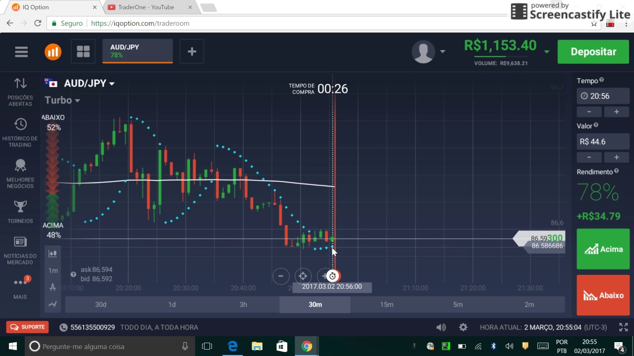Increase expiration time with plus
The image size is (634, 356).
[x=617, y=112]
